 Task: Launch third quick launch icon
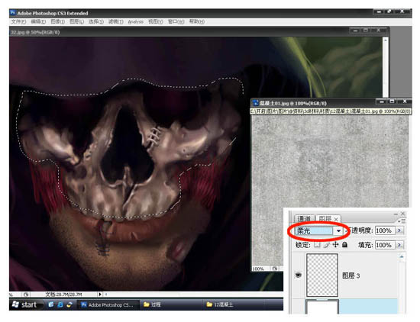[69, 304]
